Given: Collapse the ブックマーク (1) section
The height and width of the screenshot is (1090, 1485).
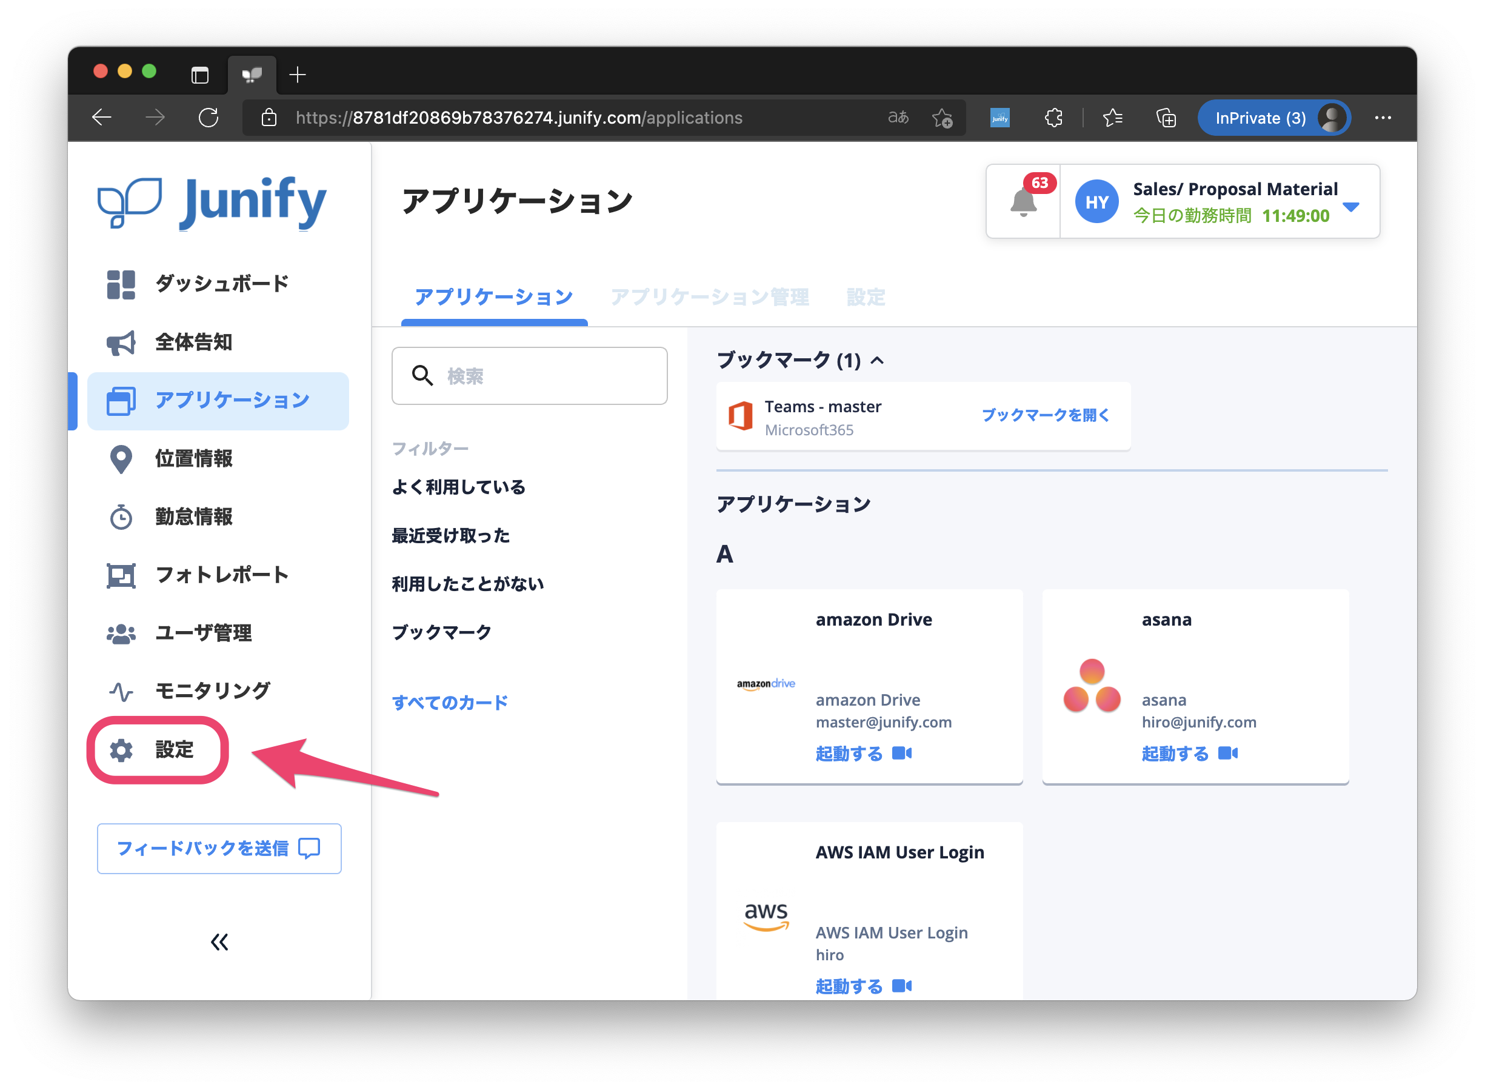Looking at the screenshot, I should pos(876,360).
